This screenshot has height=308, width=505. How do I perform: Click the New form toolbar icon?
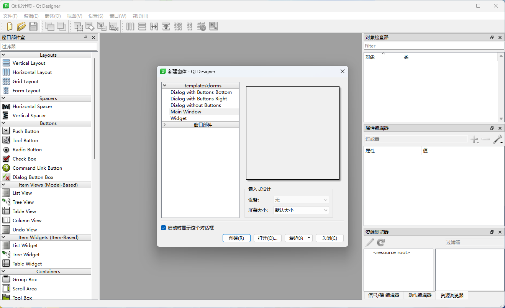10,26
